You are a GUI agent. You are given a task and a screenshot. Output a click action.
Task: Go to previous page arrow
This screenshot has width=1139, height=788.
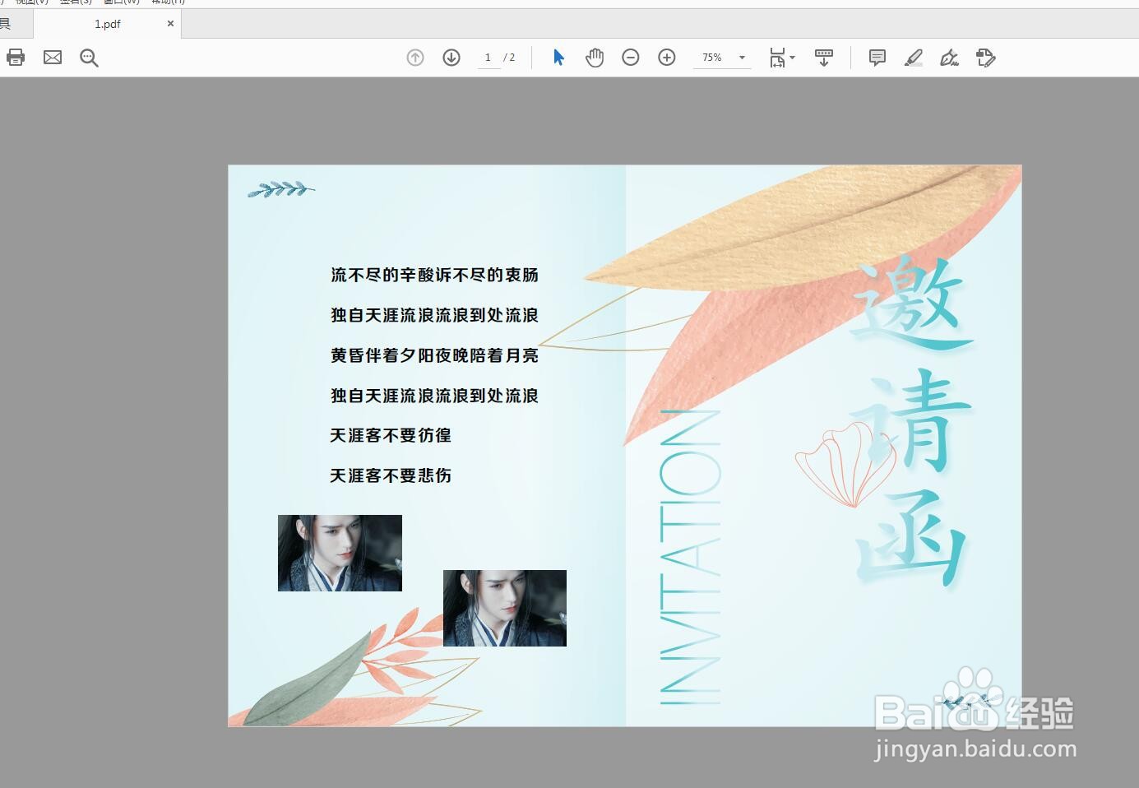[415, 58]
